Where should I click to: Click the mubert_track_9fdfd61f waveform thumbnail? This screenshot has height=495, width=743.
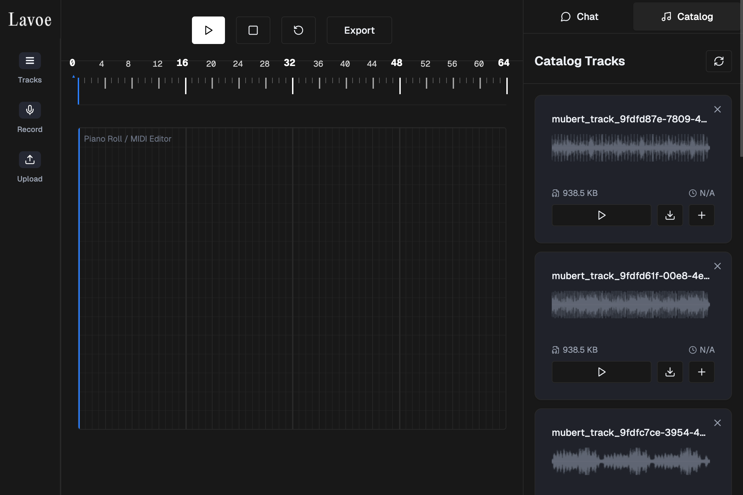tap(630, 305)
